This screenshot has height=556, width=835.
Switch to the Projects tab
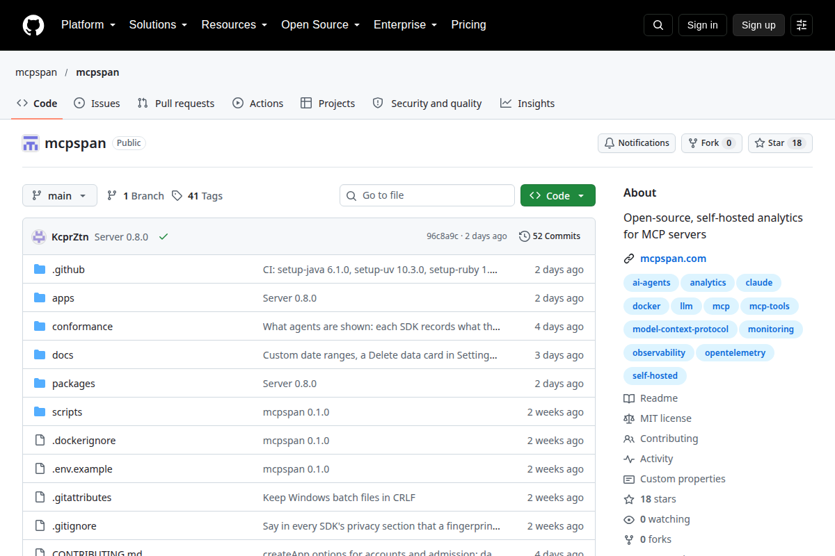328,104
